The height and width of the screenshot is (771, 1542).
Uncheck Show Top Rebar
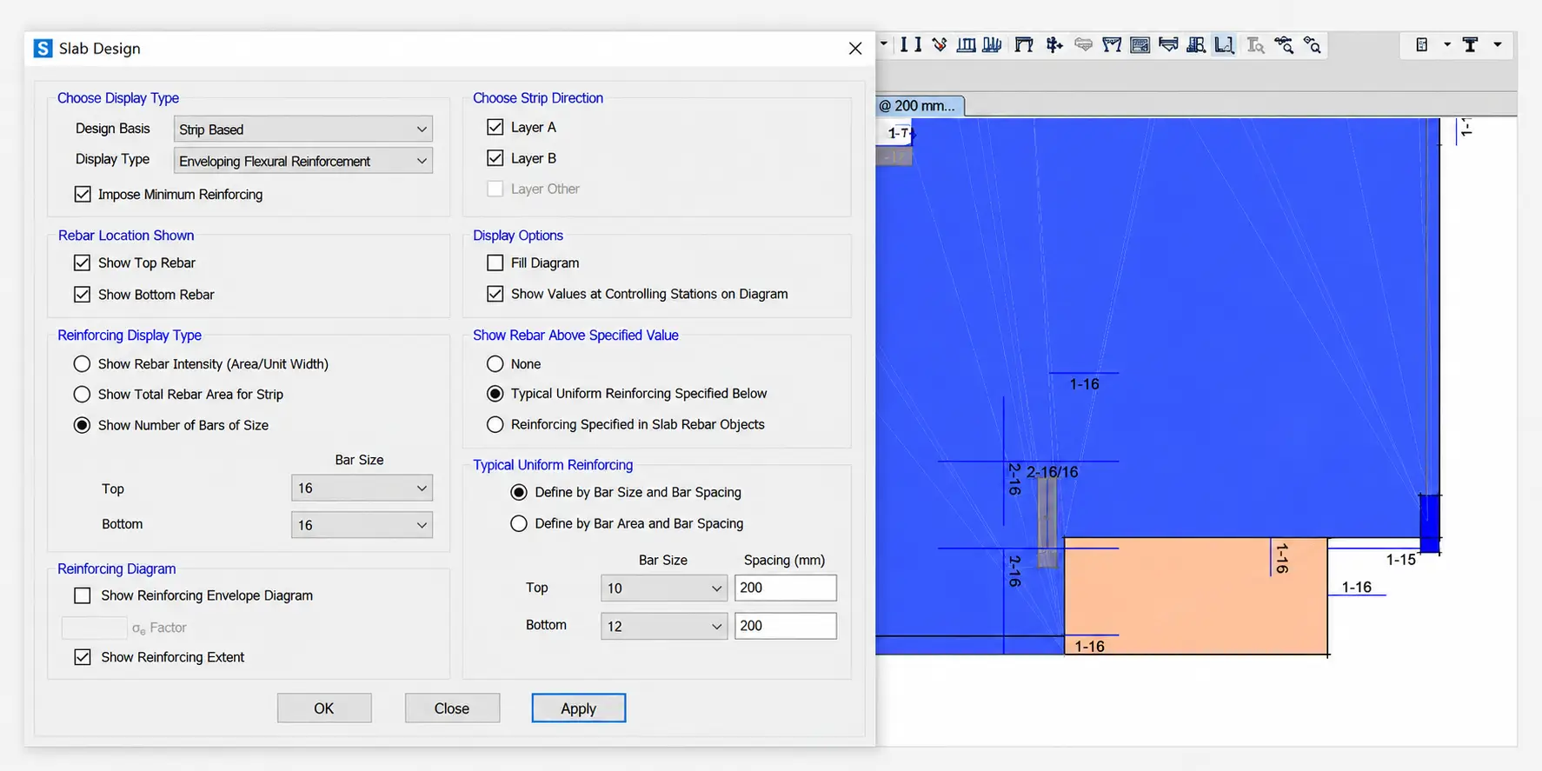point(83,263)
